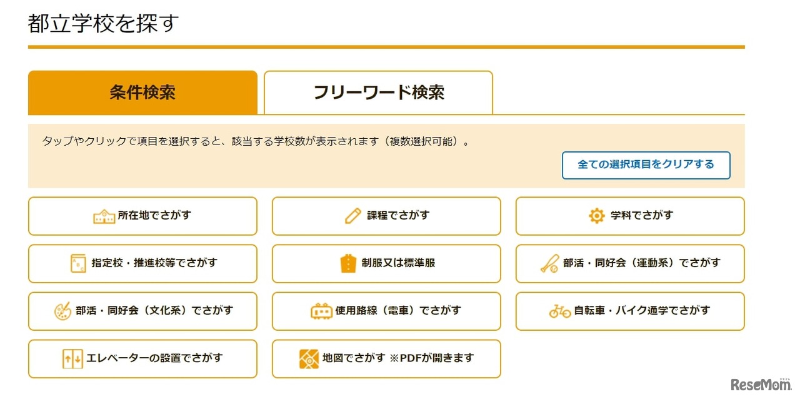Open the 制服又は標準服 filter panel
The width and height of the screenshot is (800, 399).
386,263
